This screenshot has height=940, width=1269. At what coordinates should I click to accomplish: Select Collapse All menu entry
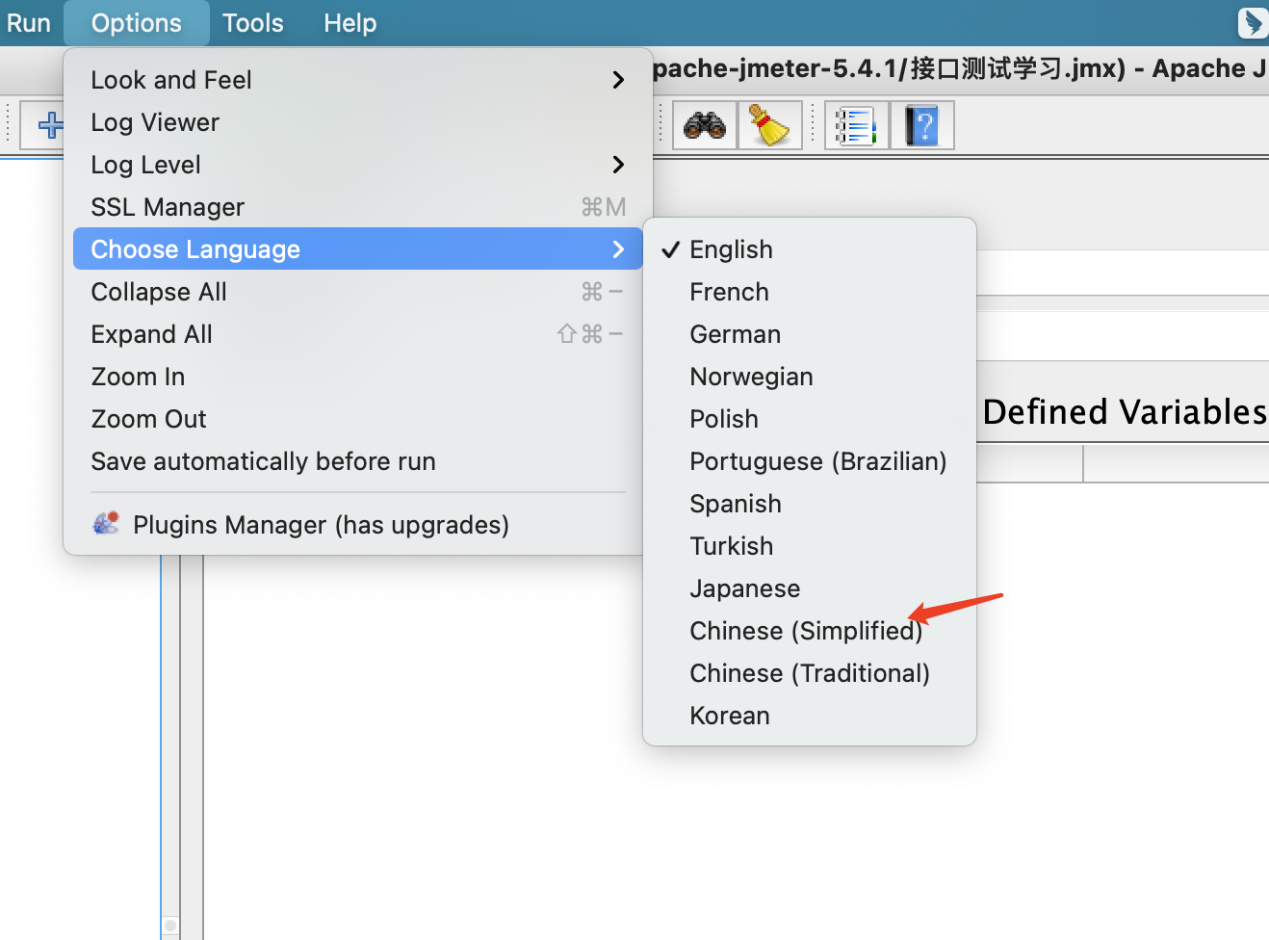point(358,292)
